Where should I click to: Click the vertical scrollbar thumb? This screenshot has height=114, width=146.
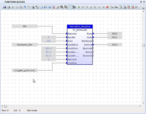pos(143,45)
